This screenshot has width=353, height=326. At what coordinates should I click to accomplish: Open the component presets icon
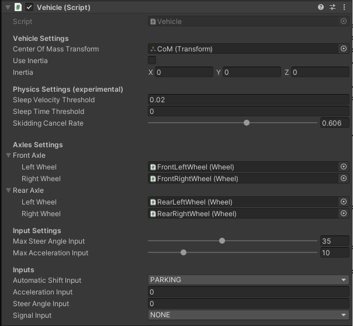click(333, 8)
